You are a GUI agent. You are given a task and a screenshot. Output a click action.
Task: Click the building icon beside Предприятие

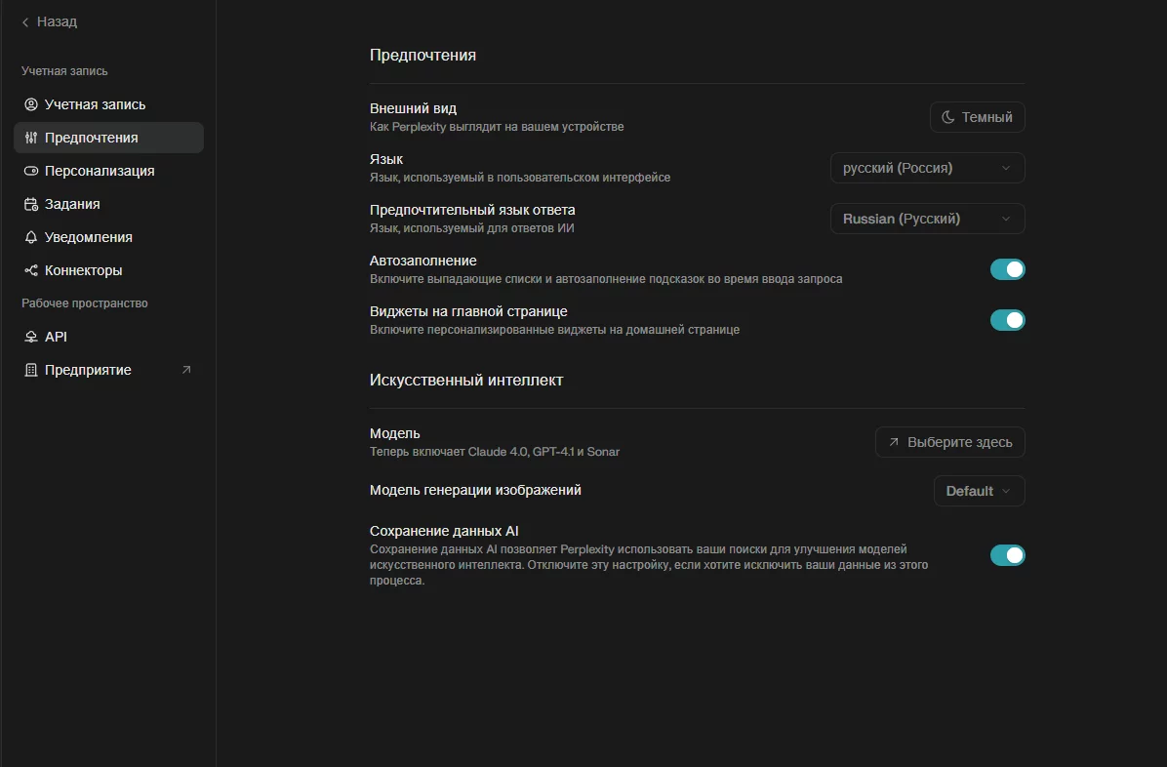pos(31,370)
